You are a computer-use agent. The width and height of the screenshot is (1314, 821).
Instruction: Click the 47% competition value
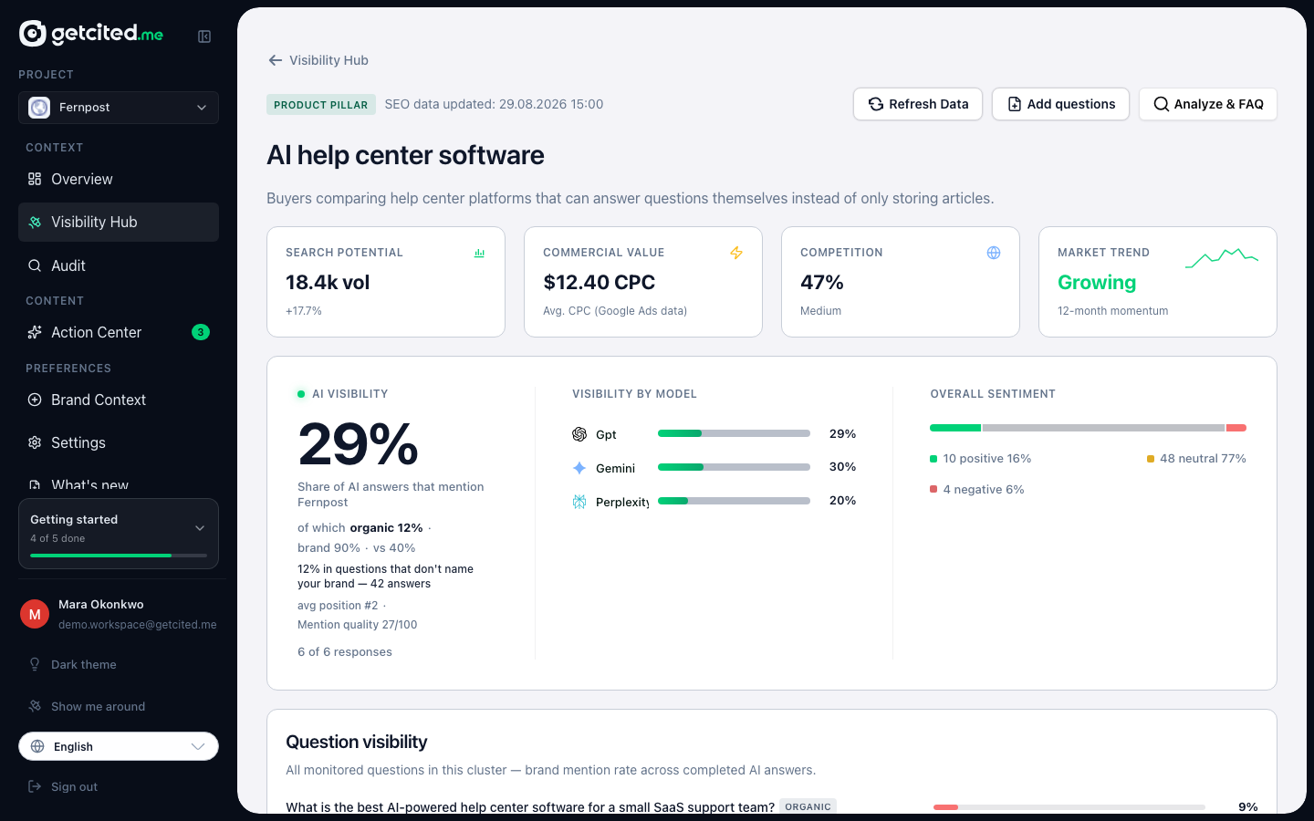pyautogui.click(x=821, y=283)
